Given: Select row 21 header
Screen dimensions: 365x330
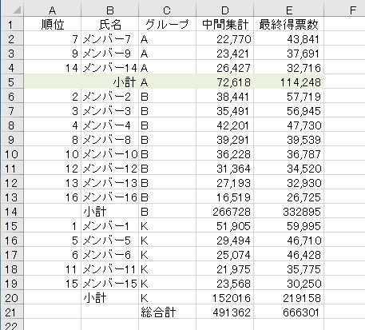Looking at the screenshot, I should pos(12,312).
